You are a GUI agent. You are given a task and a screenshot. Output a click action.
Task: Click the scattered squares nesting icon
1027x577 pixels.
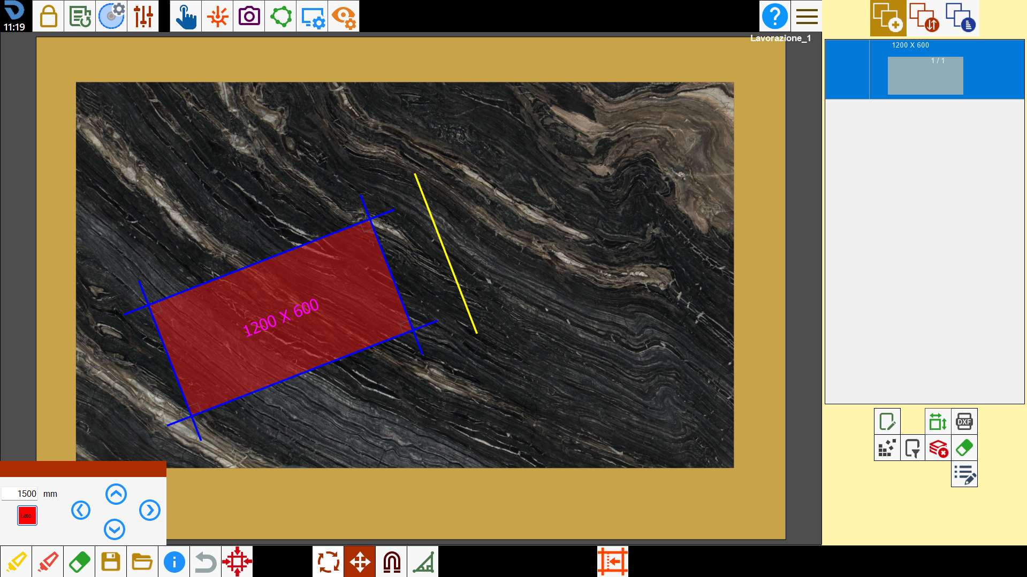(887, 448)
